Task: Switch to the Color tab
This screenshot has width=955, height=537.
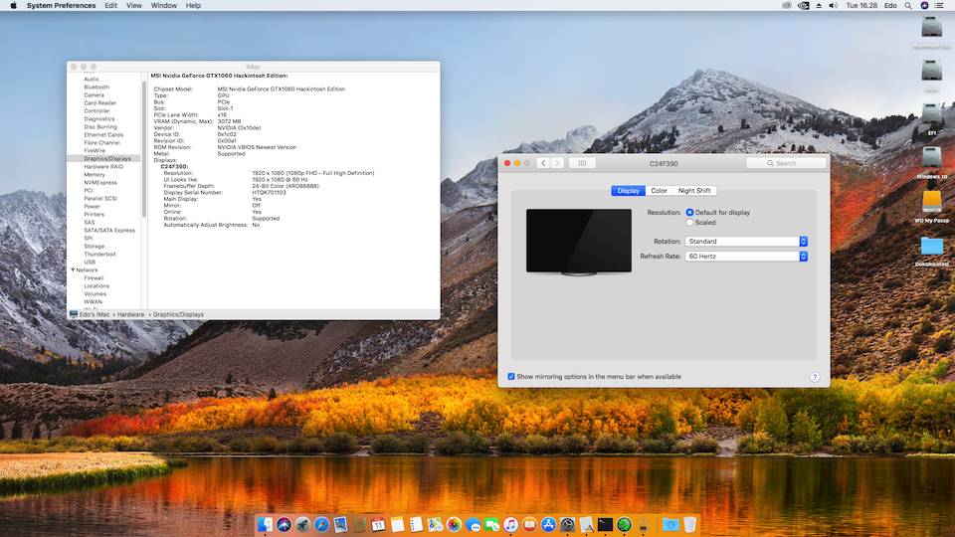Action: 659,191
